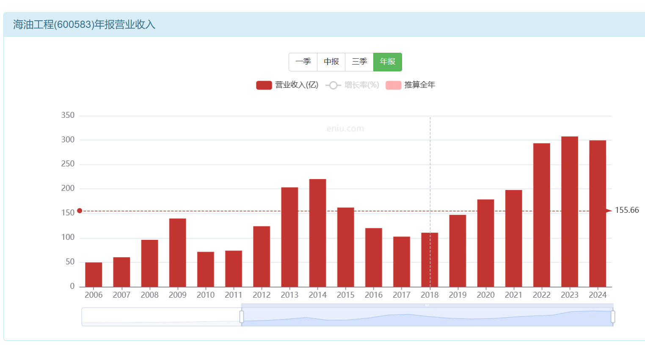Switch to the 一季 report tab
Screen dimensions: 645x345
[303, 62]
